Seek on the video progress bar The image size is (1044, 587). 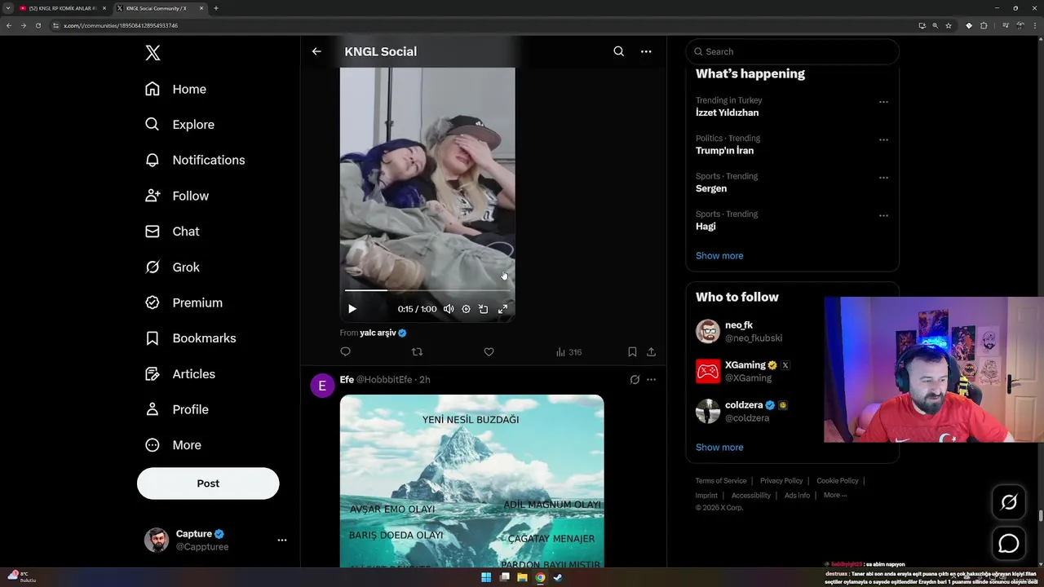(427, 289)
